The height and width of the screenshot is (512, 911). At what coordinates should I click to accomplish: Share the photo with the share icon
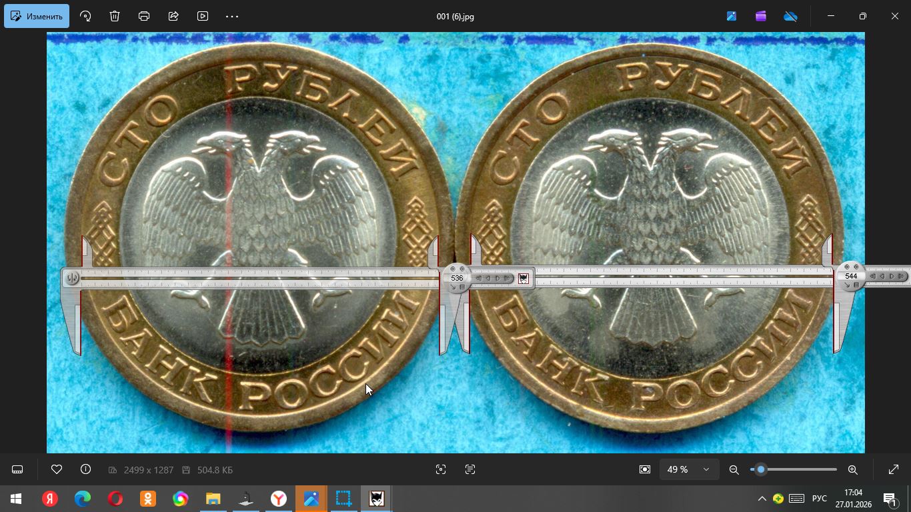point(173,16)
